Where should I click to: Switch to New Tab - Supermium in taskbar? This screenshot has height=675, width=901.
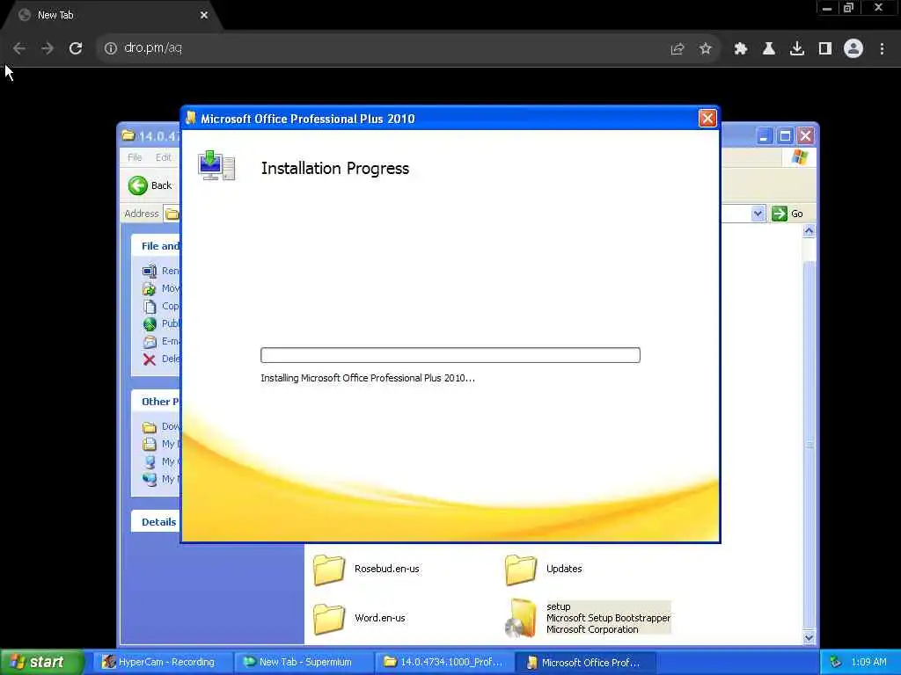tap(303, 662)
